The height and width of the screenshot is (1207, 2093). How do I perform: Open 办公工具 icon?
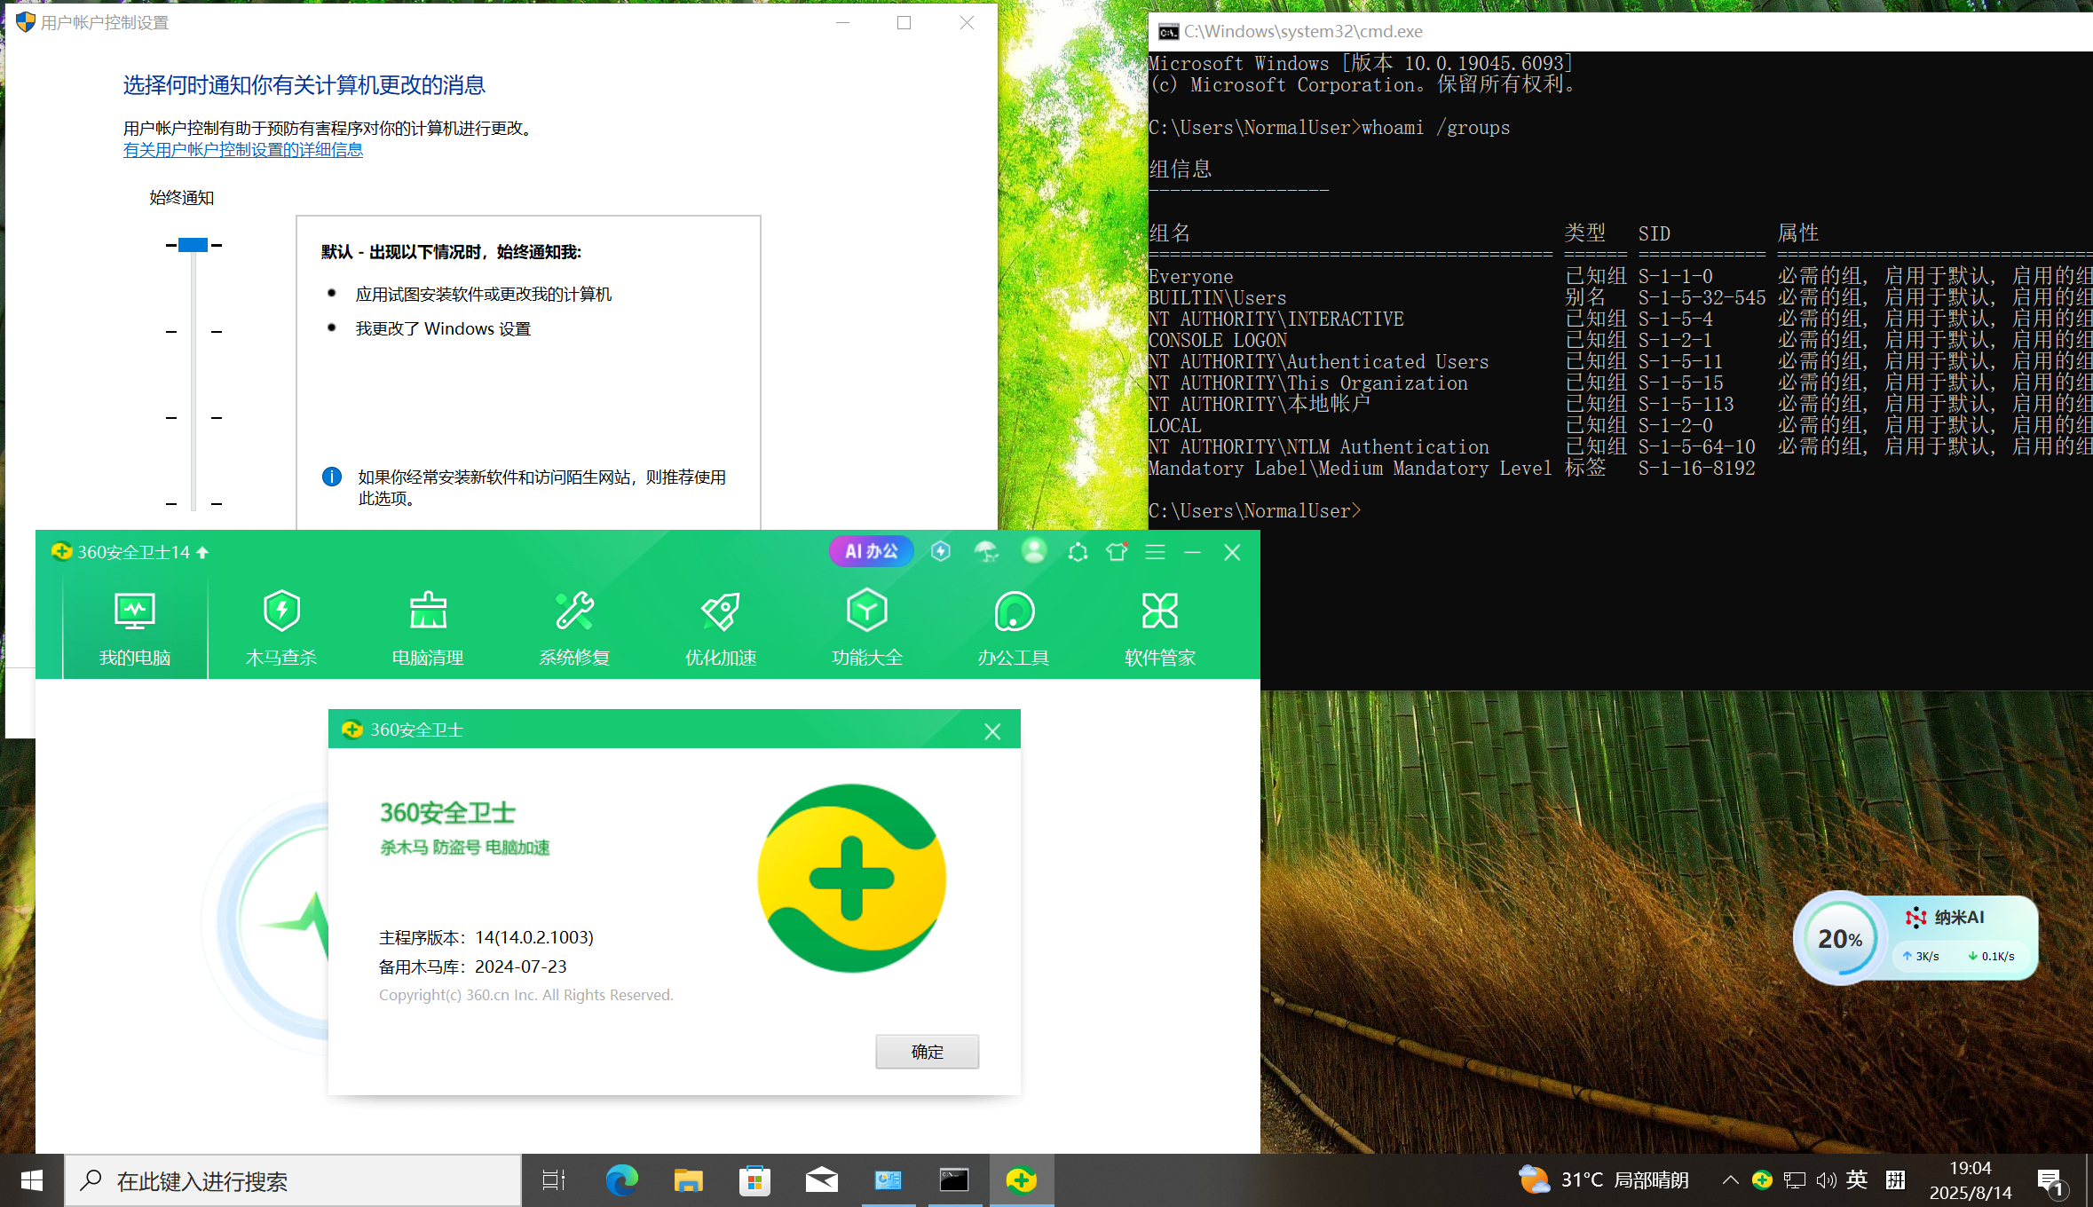coord(1013,627)
